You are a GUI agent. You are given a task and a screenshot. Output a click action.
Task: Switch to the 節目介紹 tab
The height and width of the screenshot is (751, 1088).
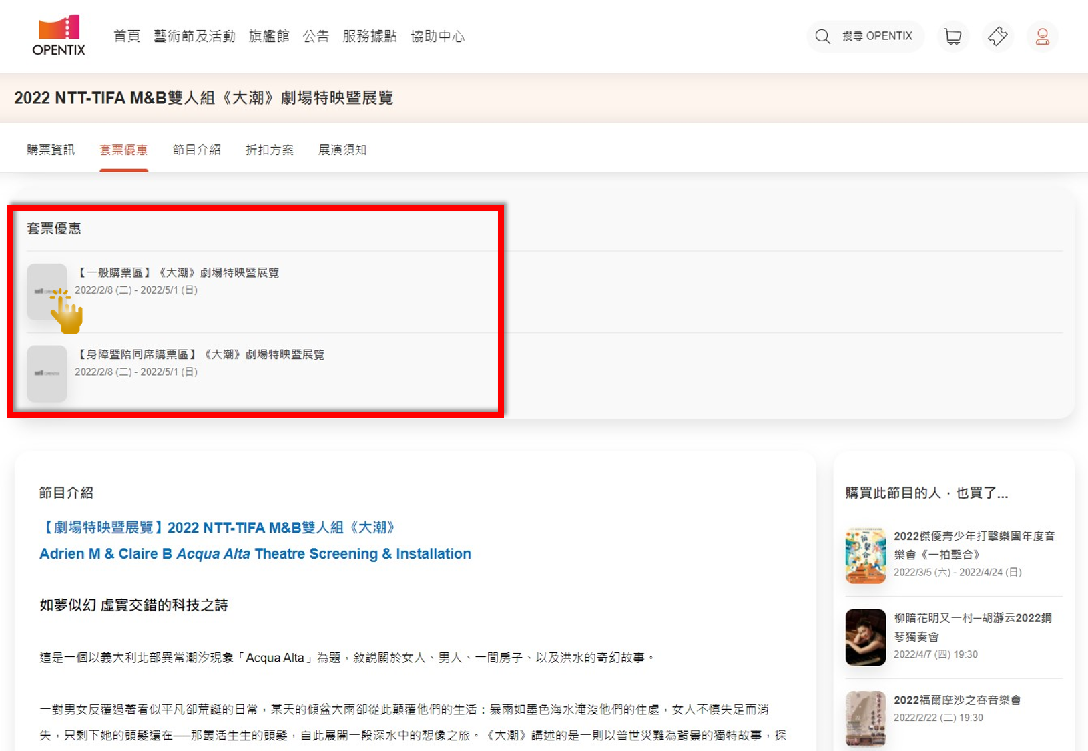point(196,150)
